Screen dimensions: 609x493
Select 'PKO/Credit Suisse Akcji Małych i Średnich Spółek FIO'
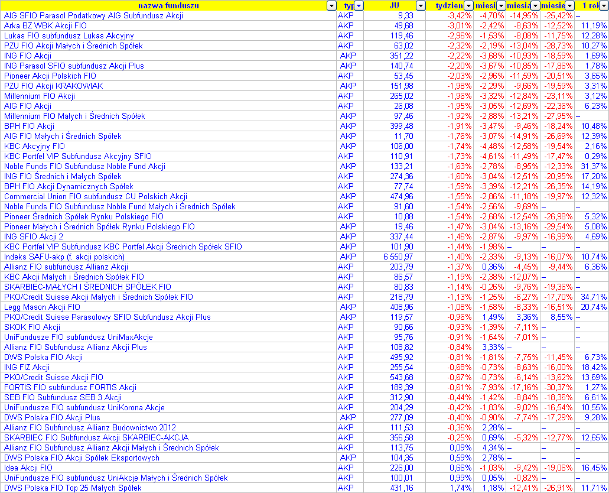point(99,297)
